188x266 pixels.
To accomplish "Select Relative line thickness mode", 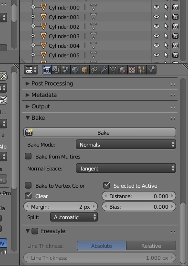I will (151, 245).
